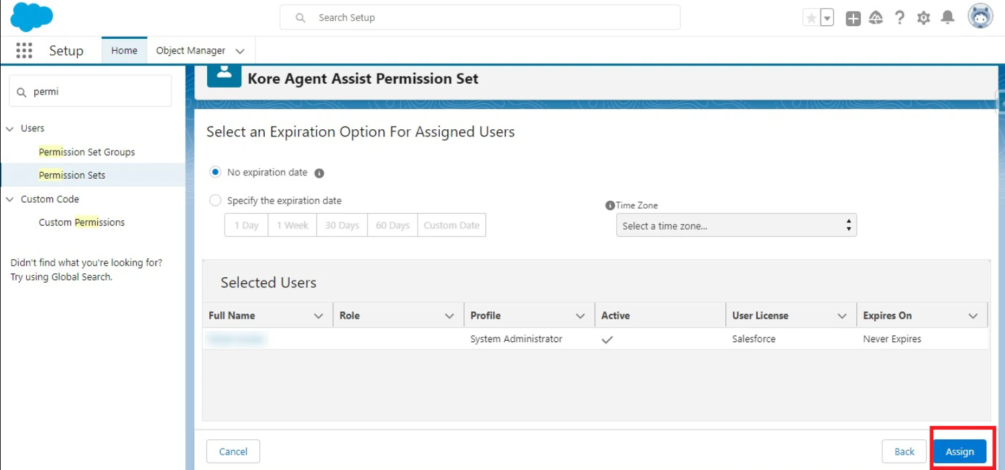Select the Specify the expiration date option

[x=215, y=200]
